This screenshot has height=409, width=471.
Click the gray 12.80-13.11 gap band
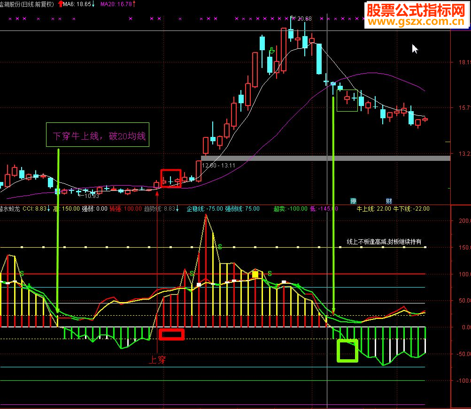tap(325, 158)
